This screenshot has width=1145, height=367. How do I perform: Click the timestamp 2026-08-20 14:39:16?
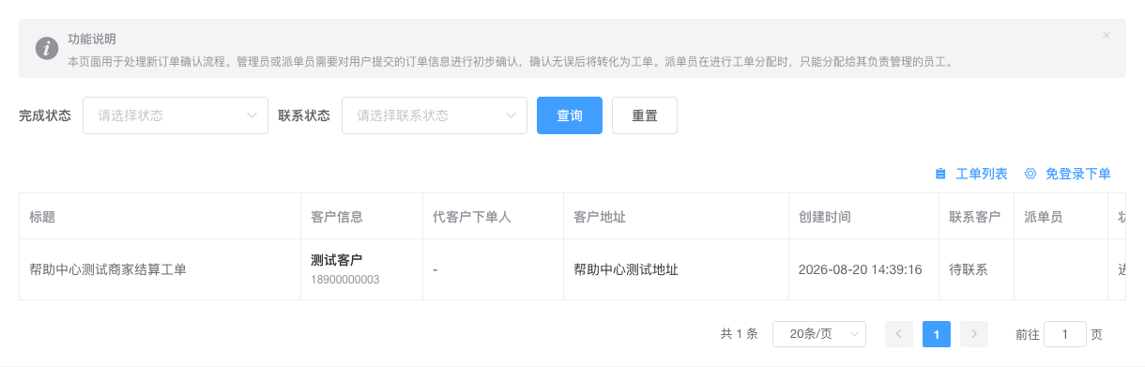pyautogui.click(x=861, y=269)
